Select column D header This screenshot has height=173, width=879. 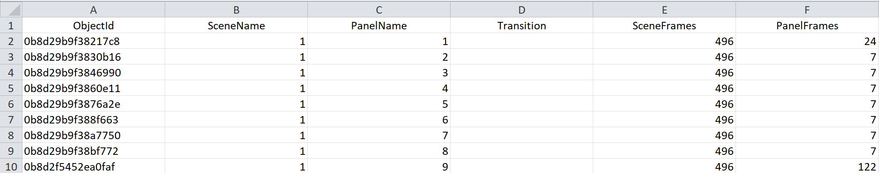coord(521,10)
